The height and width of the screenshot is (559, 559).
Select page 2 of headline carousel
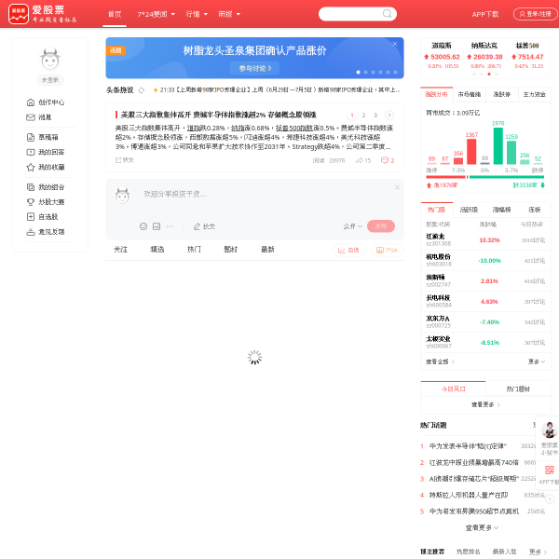point(363,116)
